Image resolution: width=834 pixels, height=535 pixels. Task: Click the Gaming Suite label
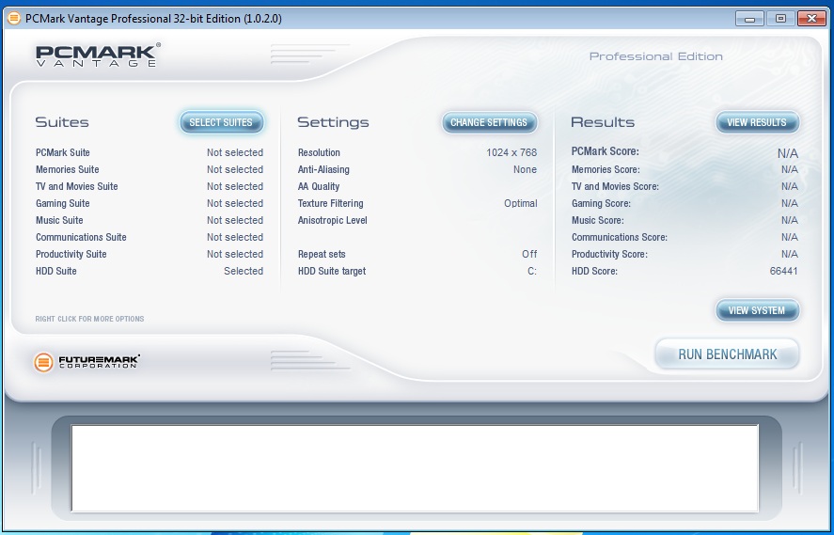[63, 204]
